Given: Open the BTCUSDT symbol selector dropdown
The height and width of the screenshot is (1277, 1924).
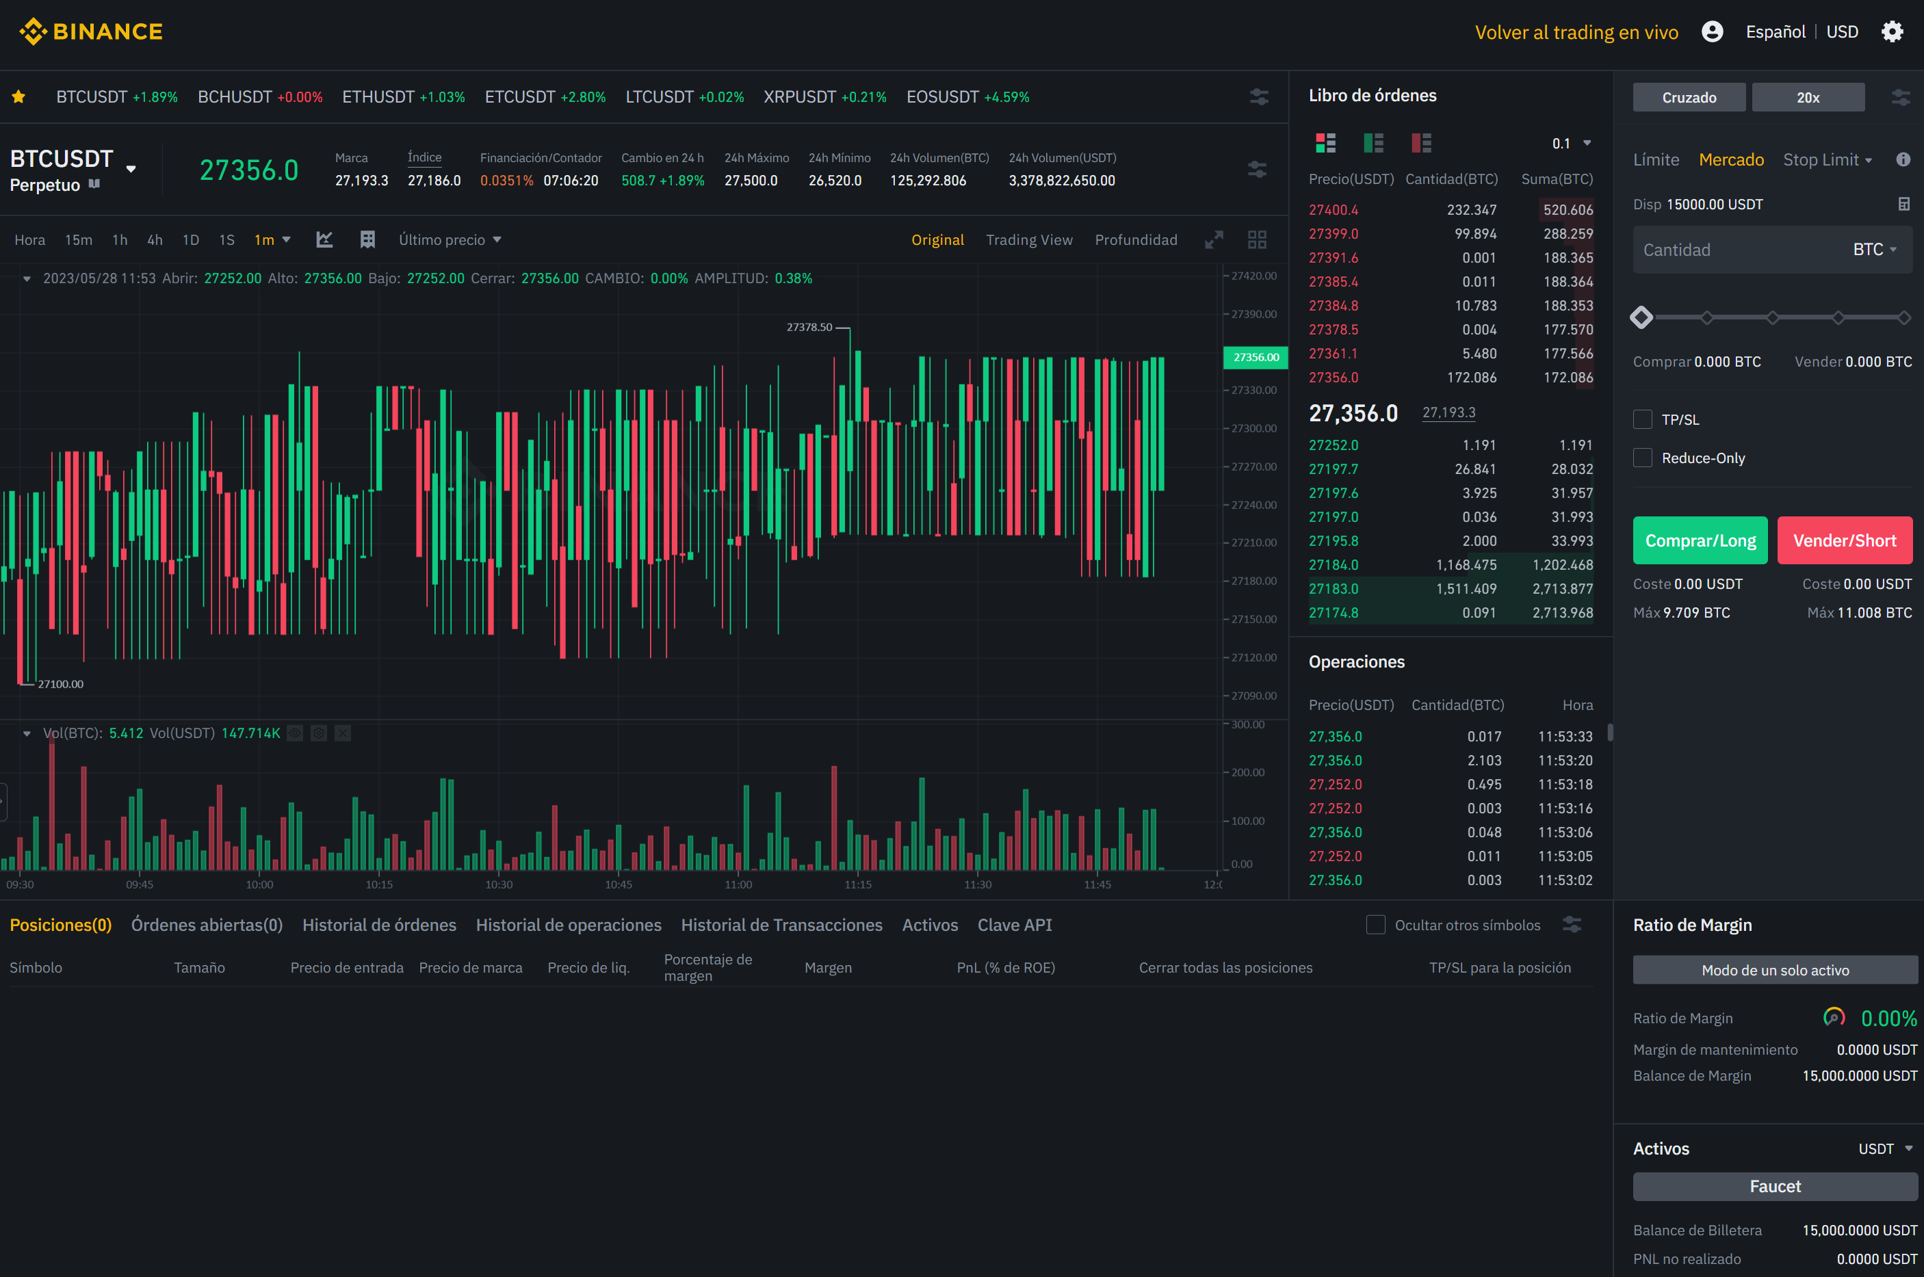Looking at the screenshot, I should (x=130, y=168).
